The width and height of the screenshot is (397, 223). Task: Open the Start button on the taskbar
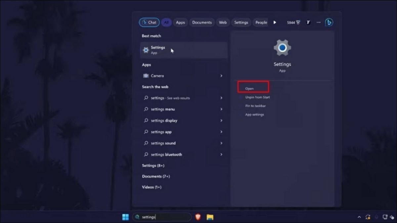click(x=125, y=217)
